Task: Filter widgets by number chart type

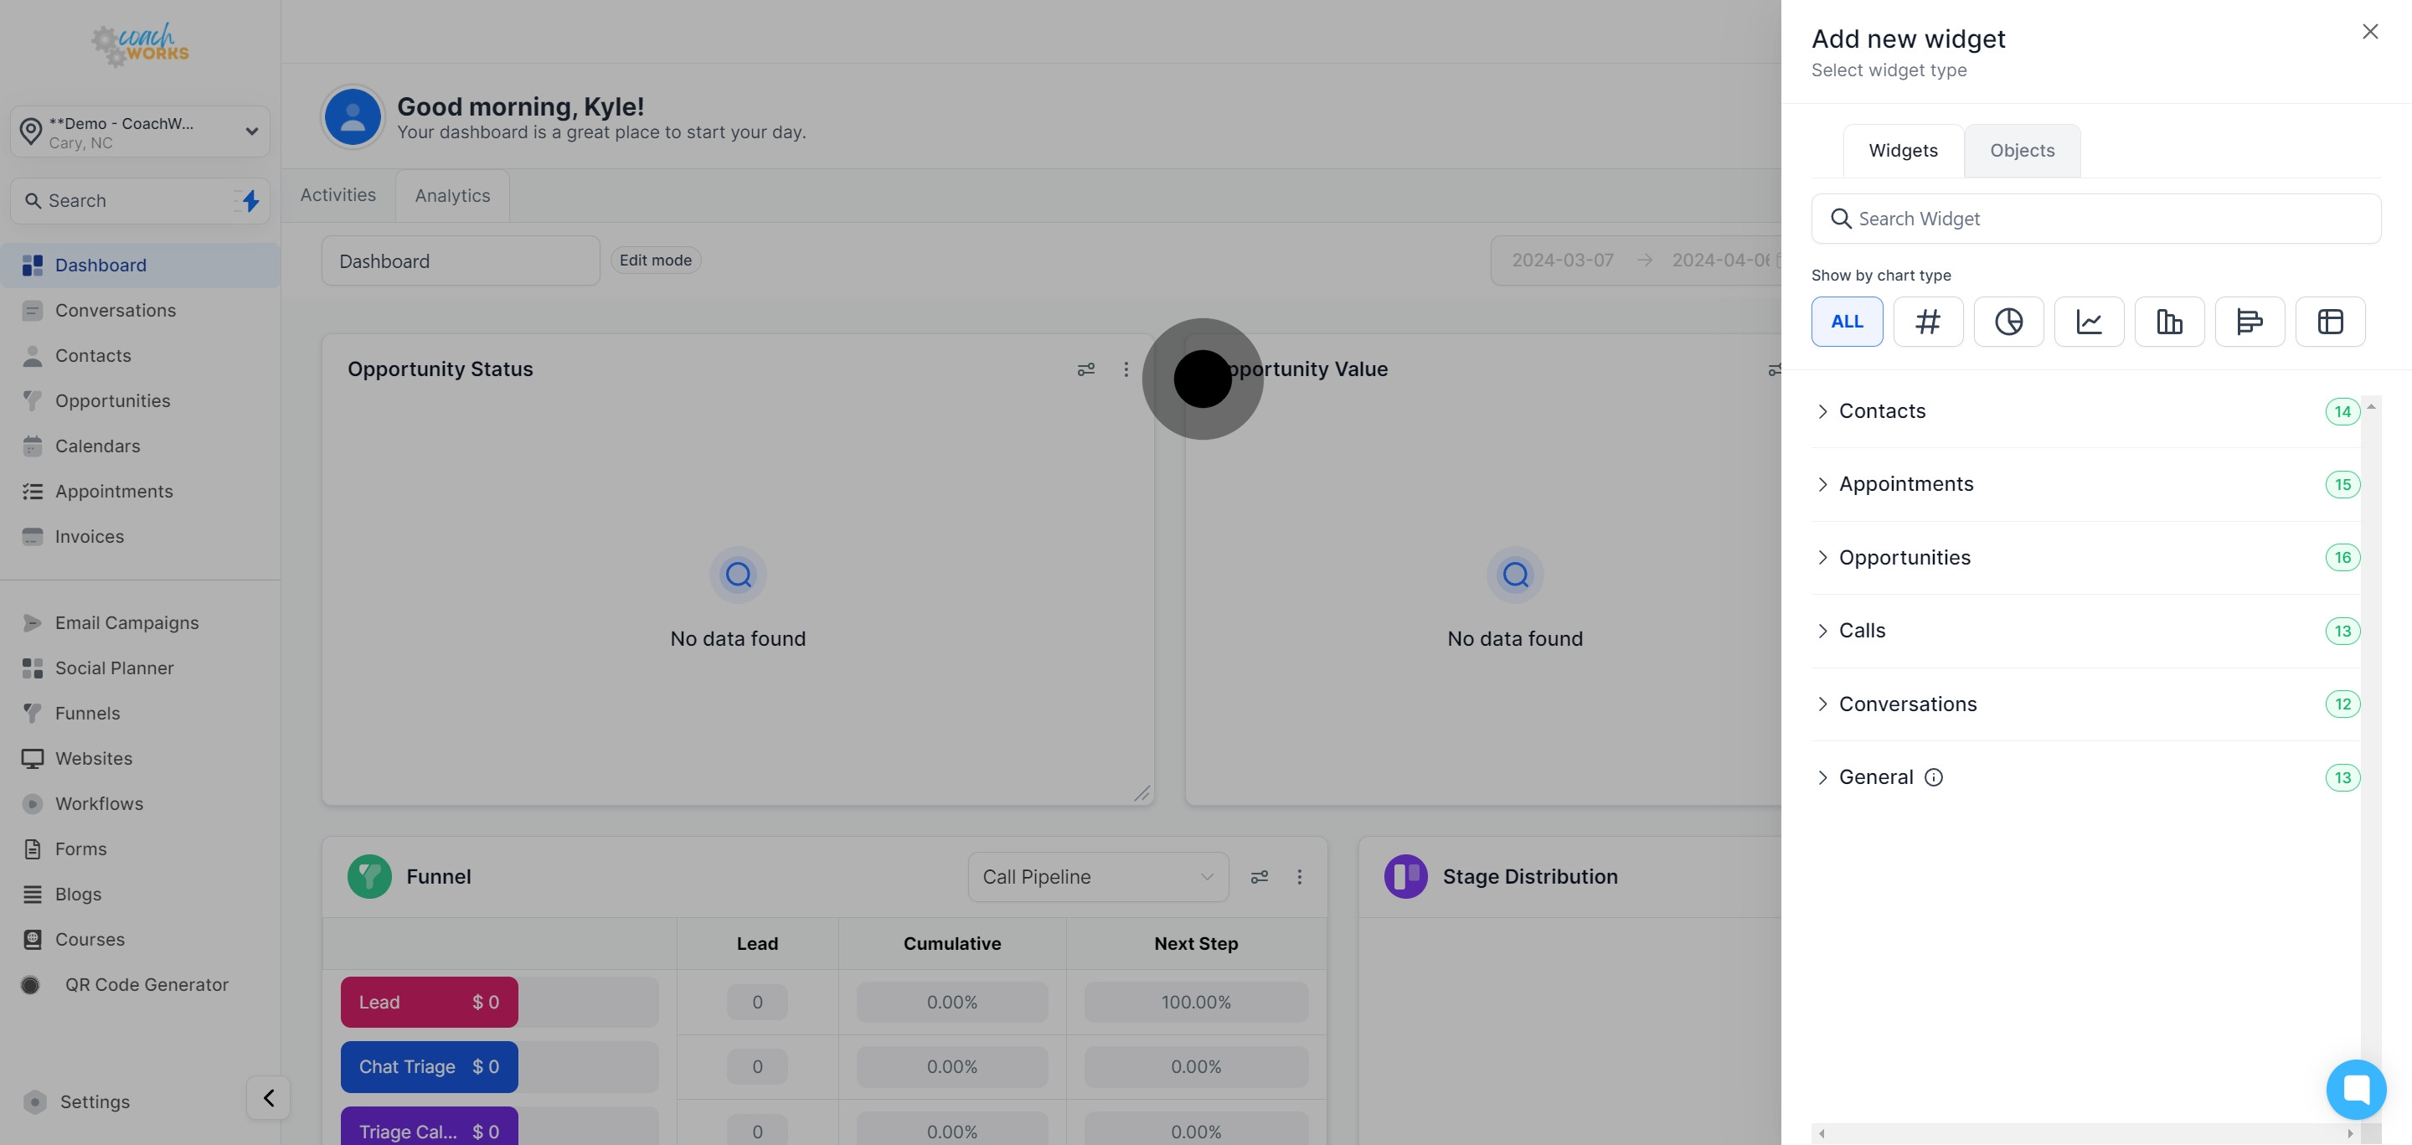Action: click(x=1927, y=321)
